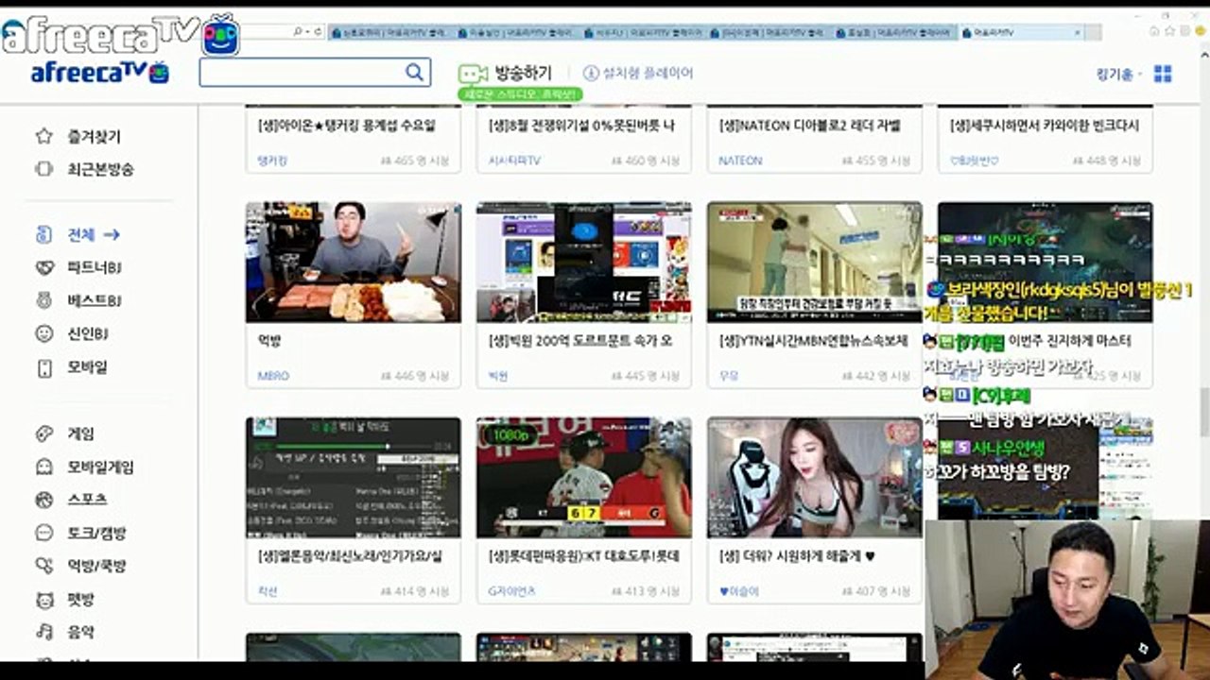
Task: Click streamer name 시사타파TV
Action: tap(514, 161)
